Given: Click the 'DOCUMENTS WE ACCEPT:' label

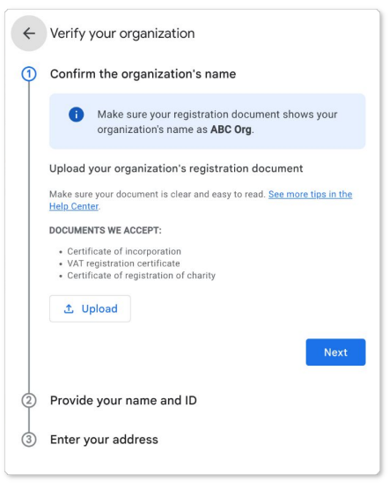Looking at the screenshot, I should coord(106,231).
